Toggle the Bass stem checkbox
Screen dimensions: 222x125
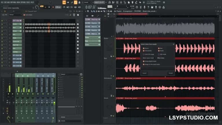[159, 48]
